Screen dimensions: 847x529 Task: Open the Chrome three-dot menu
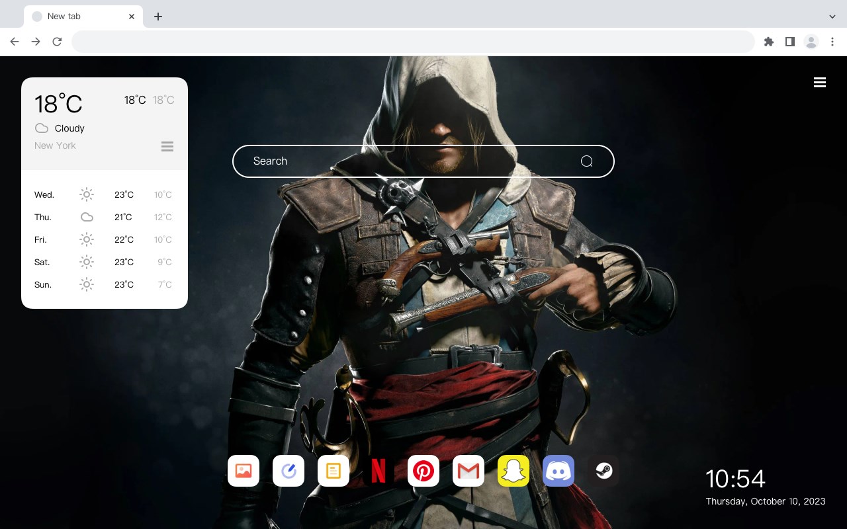pos(832,42)
